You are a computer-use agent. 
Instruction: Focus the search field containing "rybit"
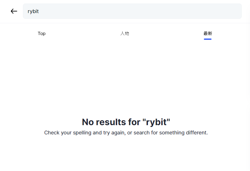(132, 11)
